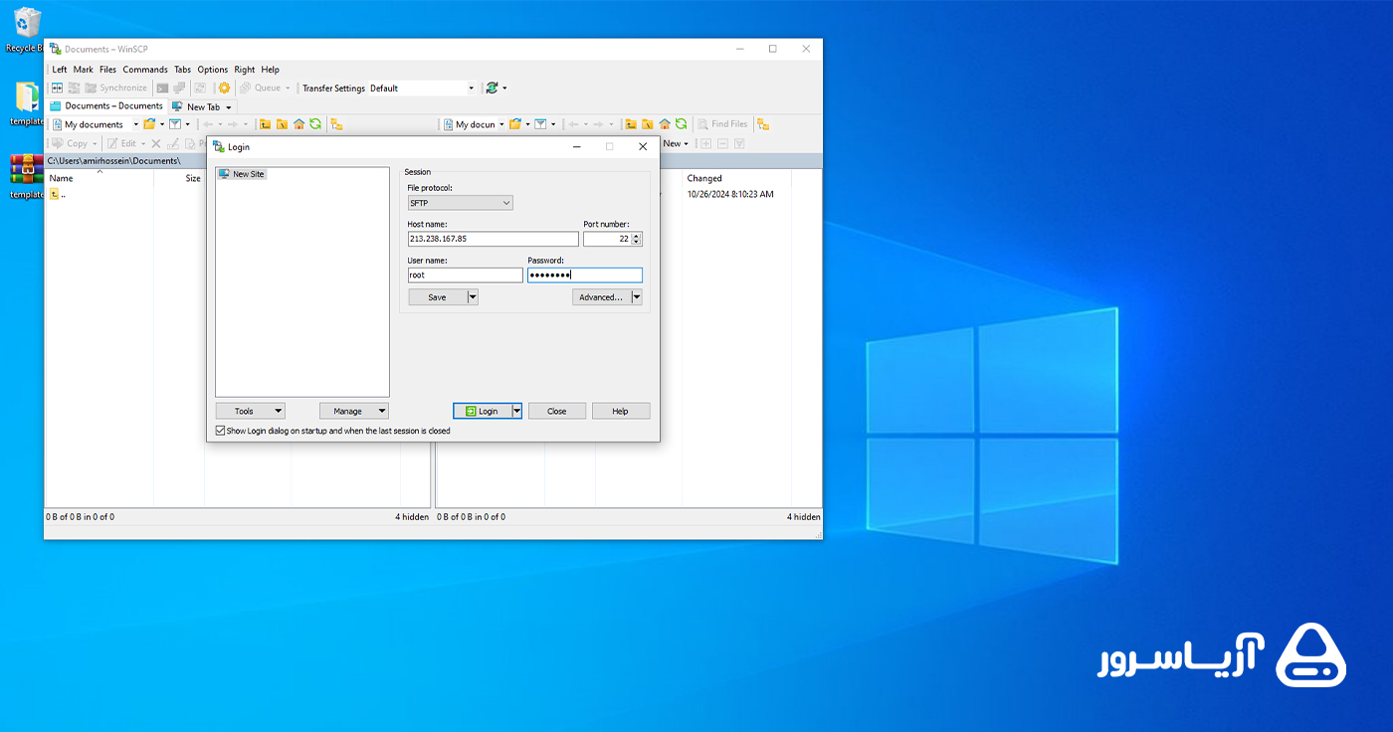Open Preferences via the gear icon
The width and height of the screenshot is (1393, 732).
(224, 88)
